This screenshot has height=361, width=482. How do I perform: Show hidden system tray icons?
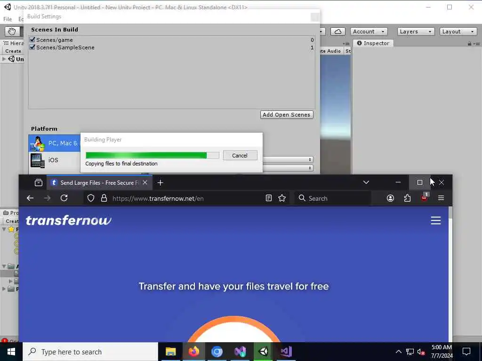398,352
